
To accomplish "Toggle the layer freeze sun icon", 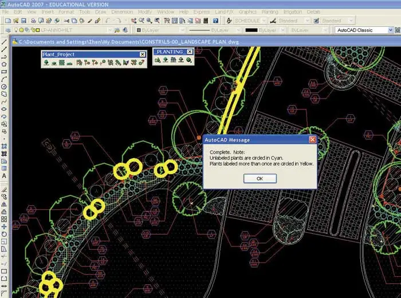I will (x=22, y=30).
